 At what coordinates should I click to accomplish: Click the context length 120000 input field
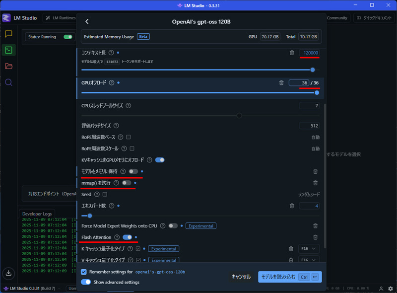click(x=309, y=53)
